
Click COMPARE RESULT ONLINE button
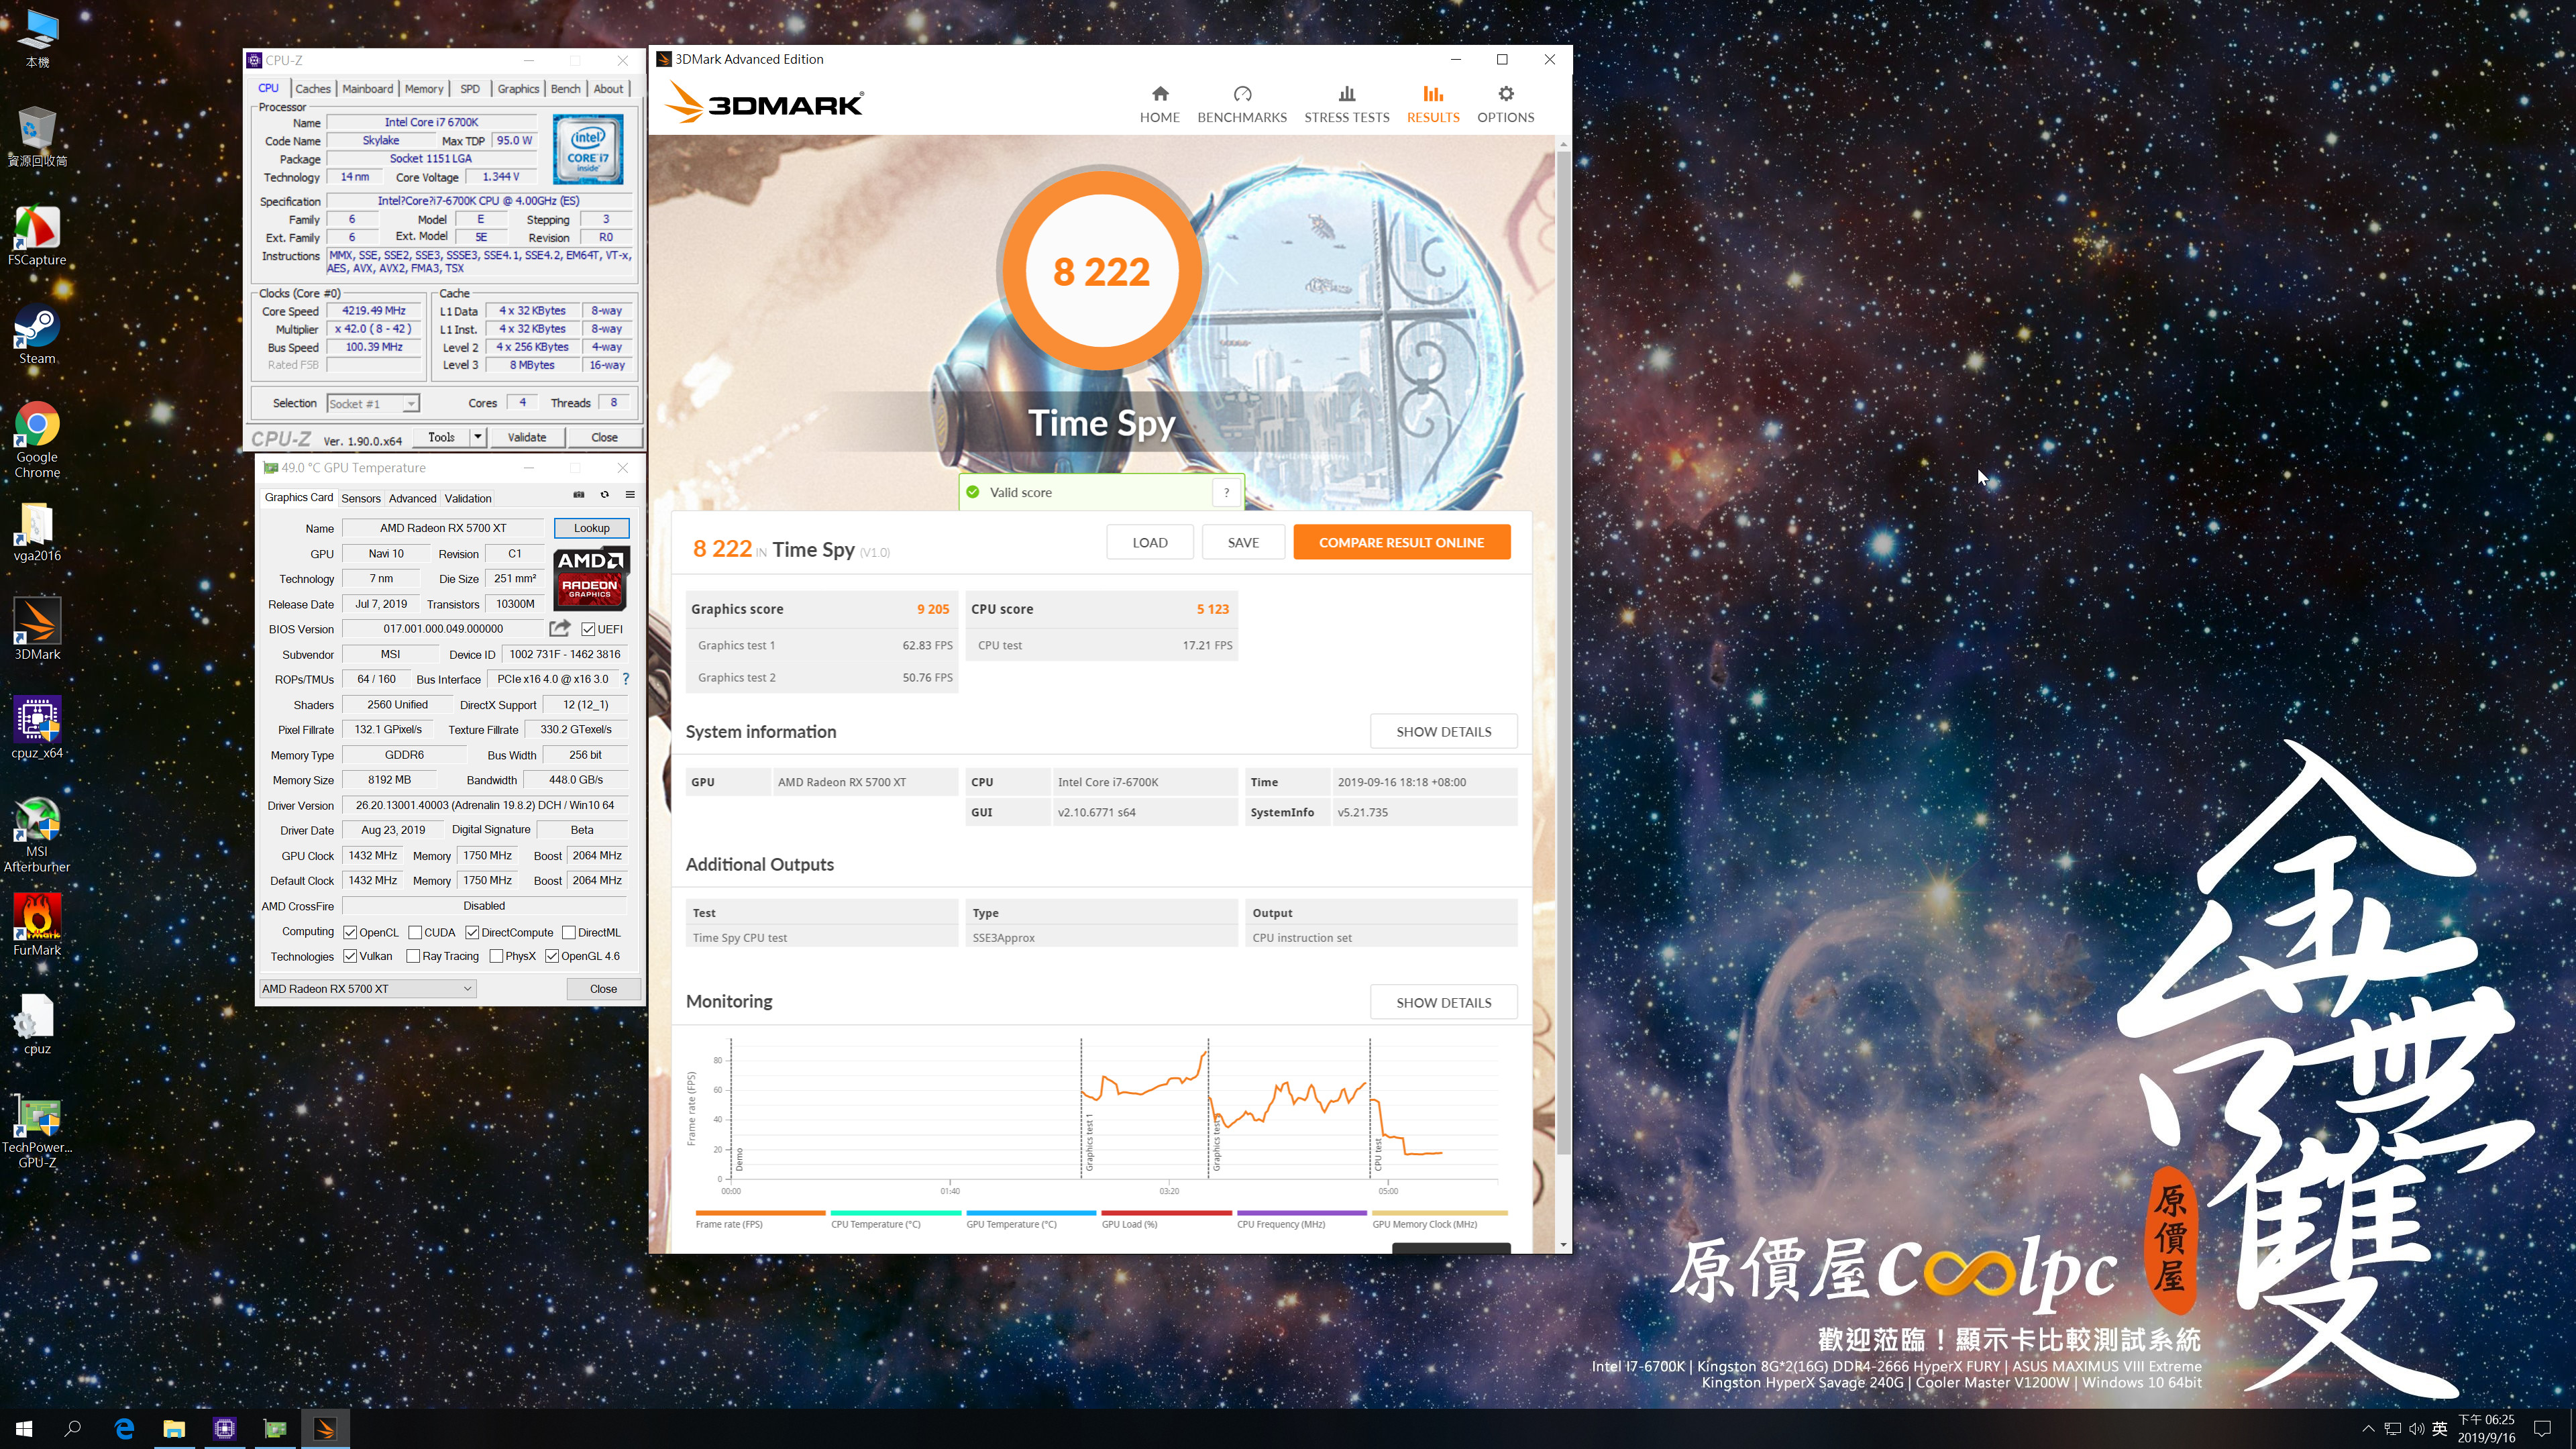click(1401, 542)
